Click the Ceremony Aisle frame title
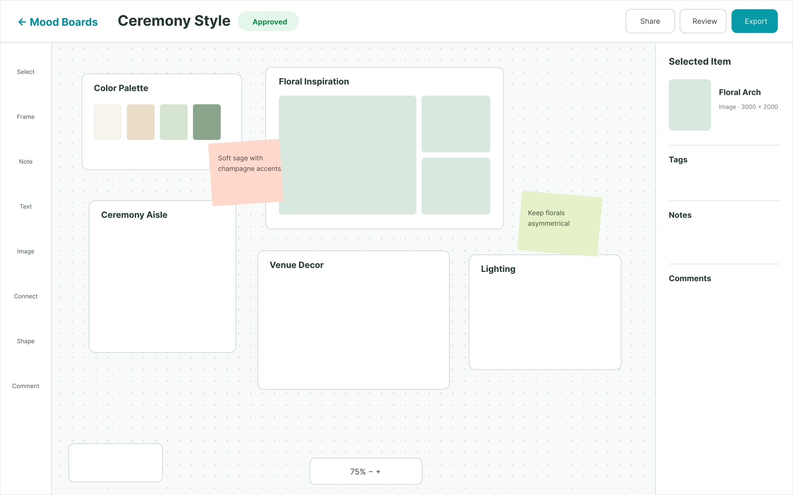 click(134, 215)
